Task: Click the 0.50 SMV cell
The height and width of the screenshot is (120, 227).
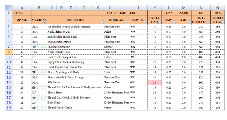Action: (169, 77)
